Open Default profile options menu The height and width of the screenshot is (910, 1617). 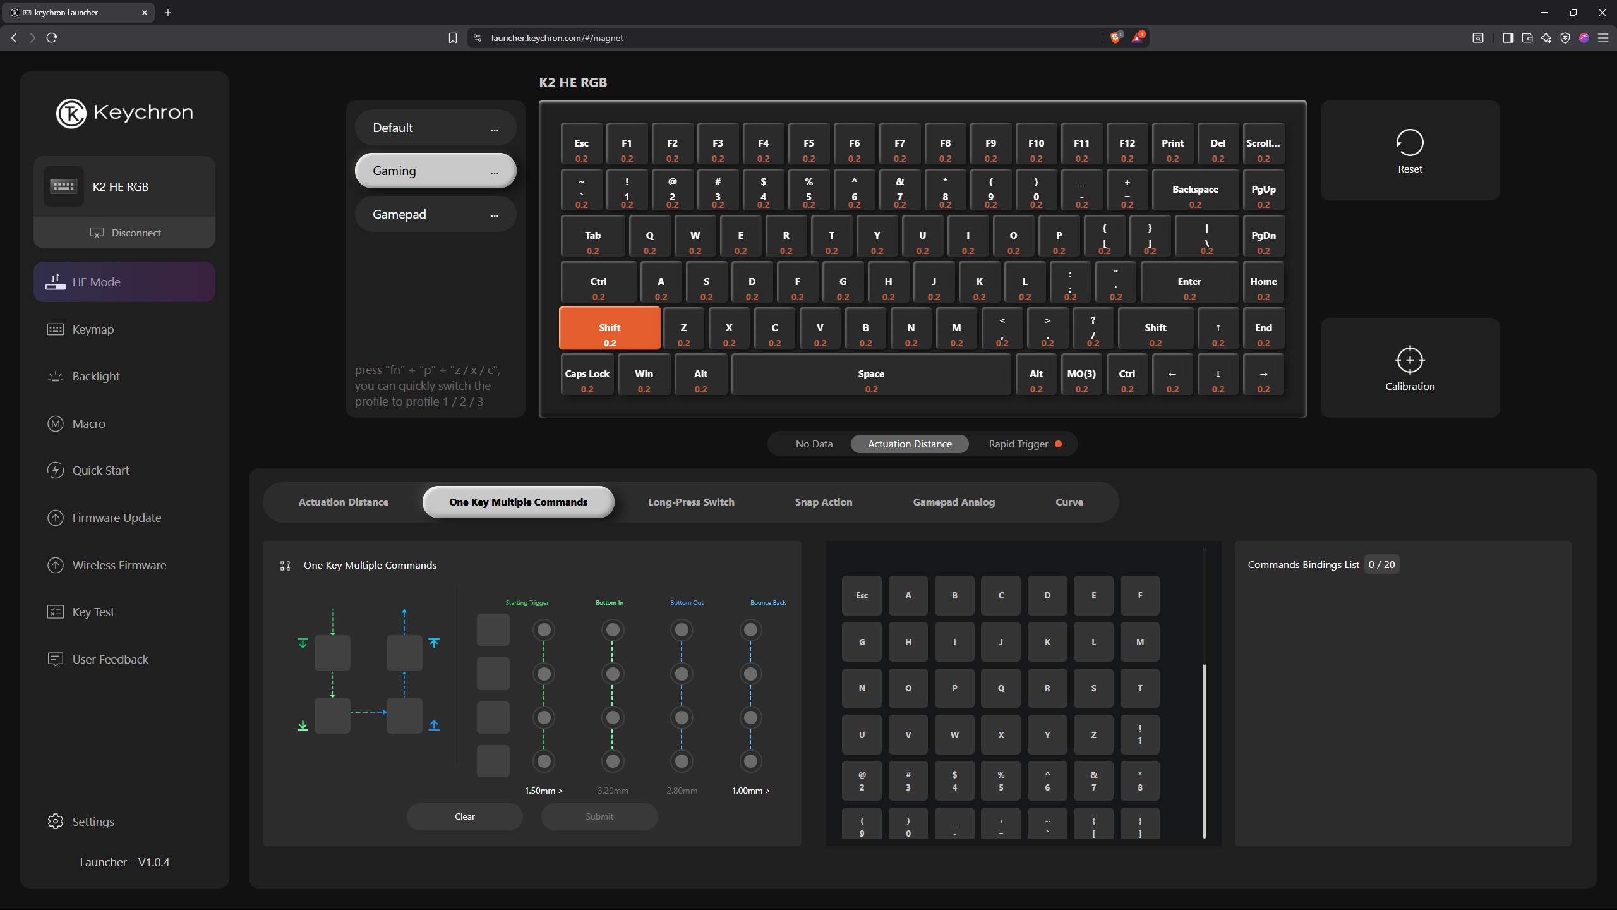(494, 129)
